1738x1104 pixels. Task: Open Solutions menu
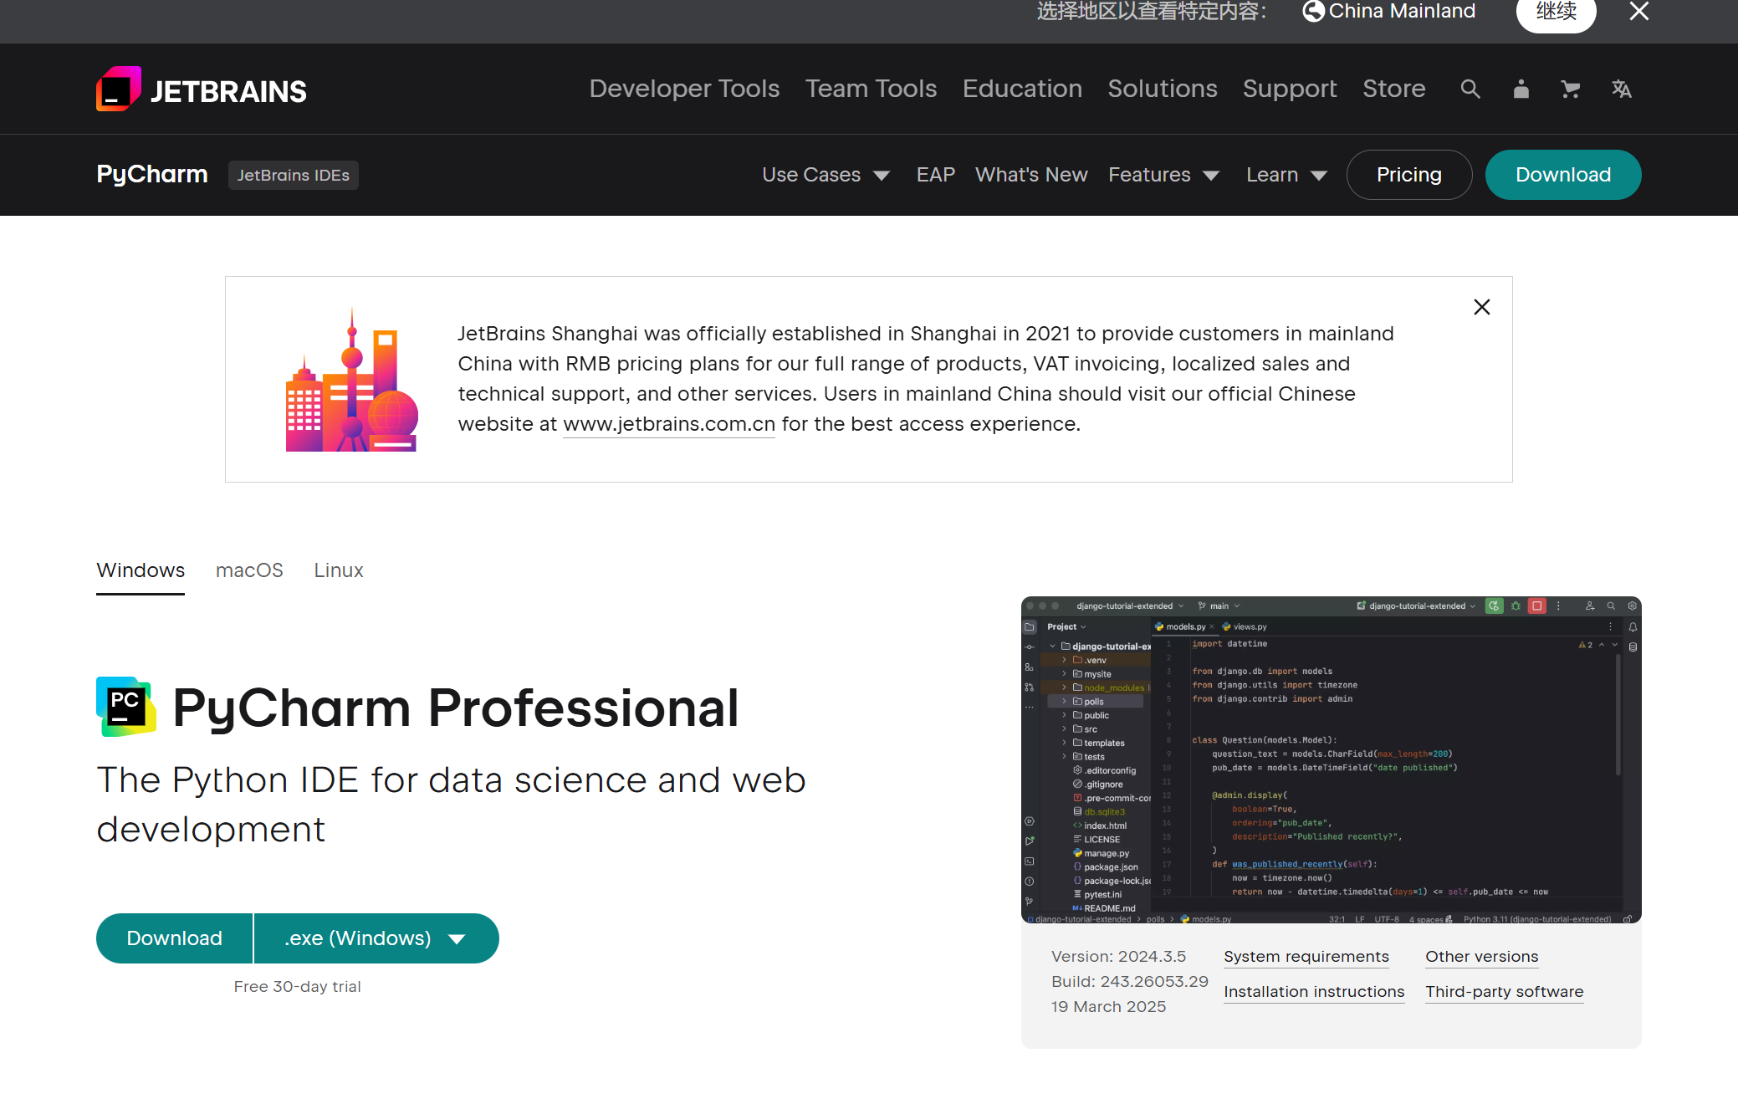point(1163,89)
